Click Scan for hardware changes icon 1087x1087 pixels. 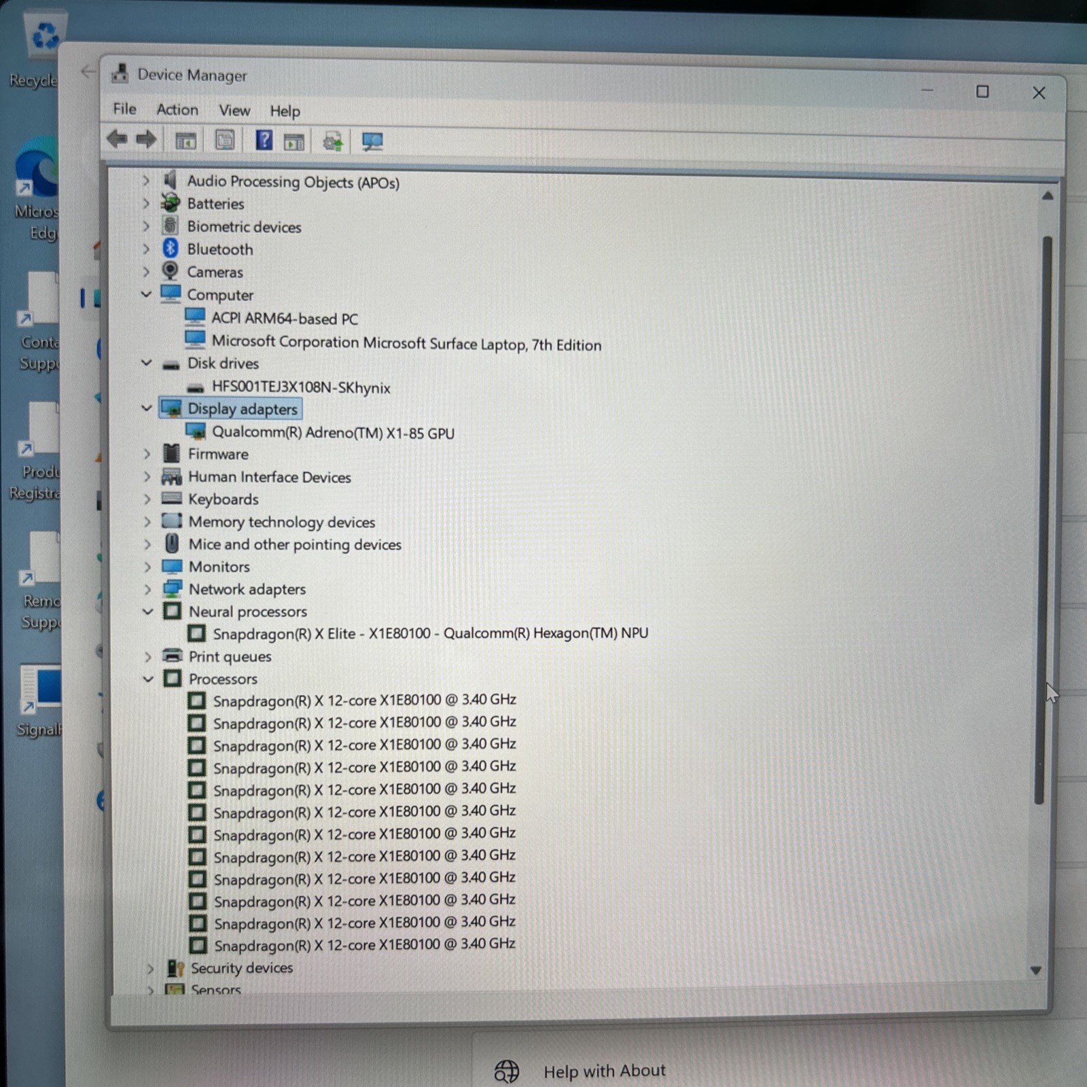pyautogui.click(x=372, y=141)
